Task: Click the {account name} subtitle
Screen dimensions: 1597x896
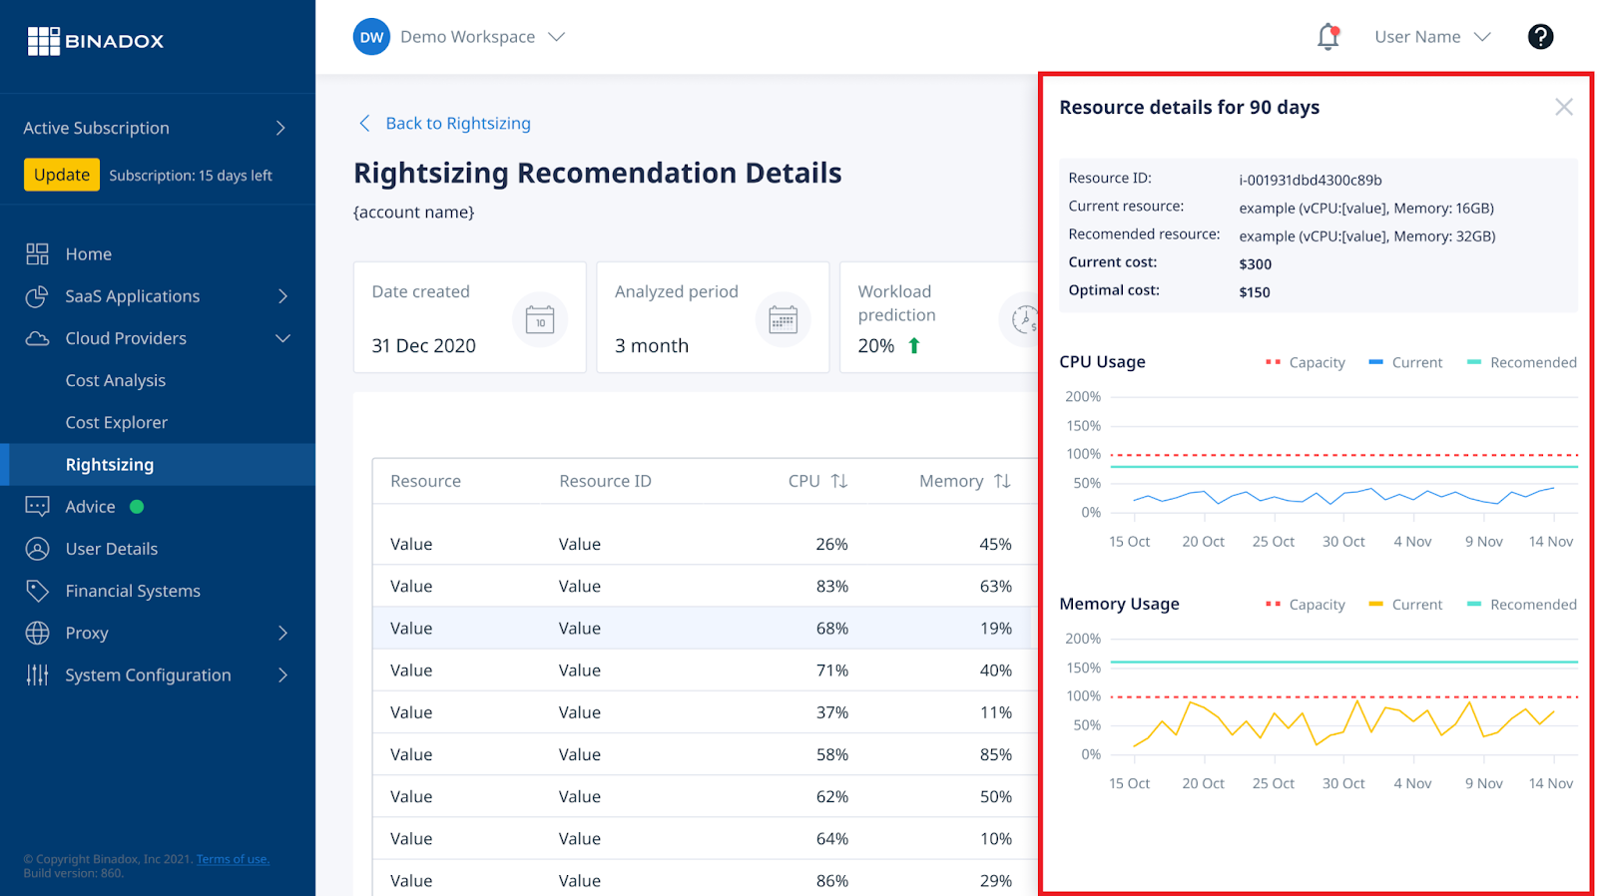Action: point(413,213)
